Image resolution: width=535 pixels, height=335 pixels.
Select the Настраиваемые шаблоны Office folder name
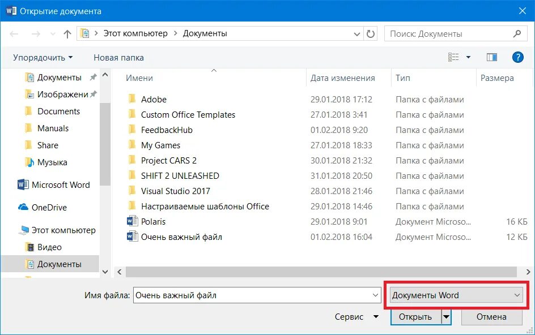pos(205,206)
